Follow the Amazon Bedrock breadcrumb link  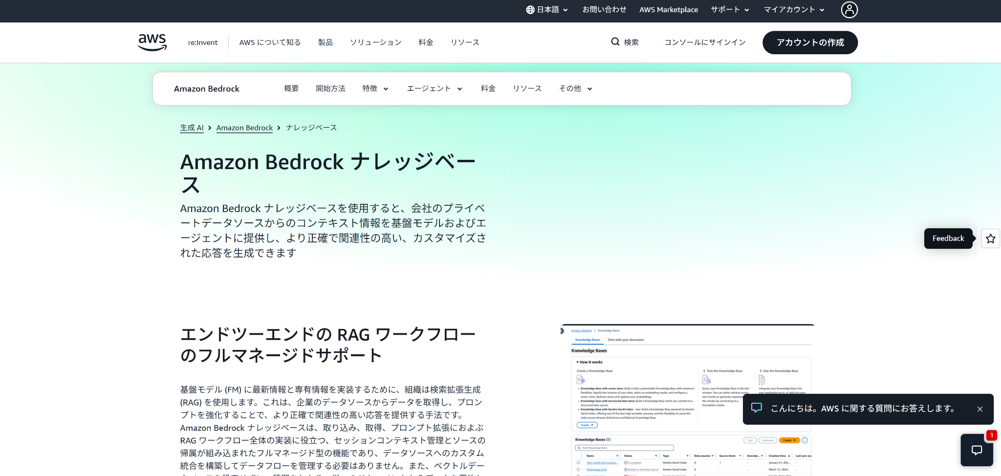tap(244, 128)
